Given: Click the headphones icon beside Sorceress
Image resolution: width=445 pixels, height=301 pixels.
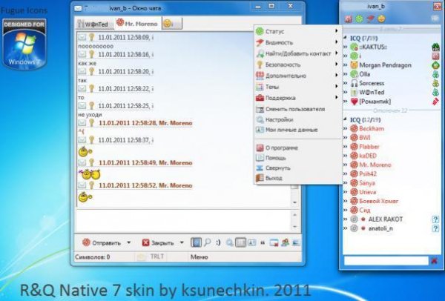Looking at the screenshot, I should (354, 84).
